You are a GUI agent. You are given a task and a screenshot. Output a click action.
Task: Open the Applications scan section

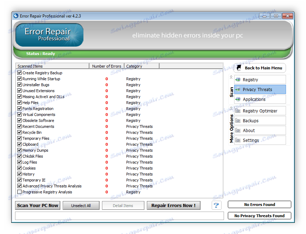260,99
